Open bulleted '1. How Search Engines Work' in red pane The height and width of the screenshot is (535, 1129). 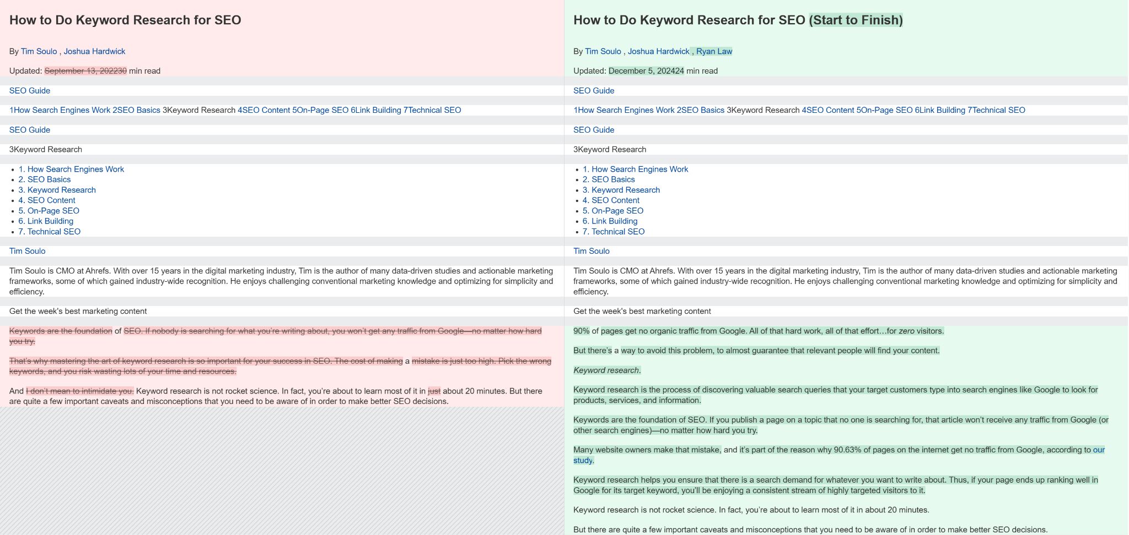point(71,169)
